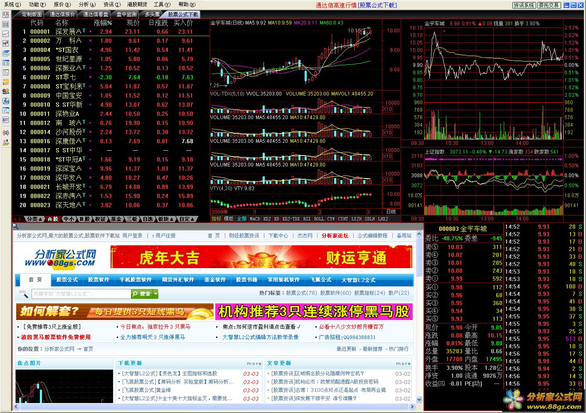The width and height of the screenshot is (586, 413).
Task: Expand the 板块▲ bottom tab menu
Action: click(x=165, y=219)
